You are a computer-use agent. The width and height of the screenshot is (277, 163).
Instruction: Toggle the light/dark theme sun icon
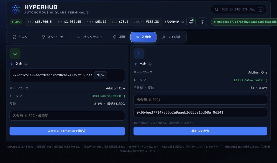[202, 22]
